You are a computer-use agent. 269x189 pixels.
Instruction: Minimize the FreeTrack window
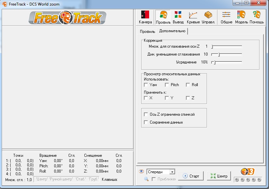pyautogui.click(x=237, y=3)
